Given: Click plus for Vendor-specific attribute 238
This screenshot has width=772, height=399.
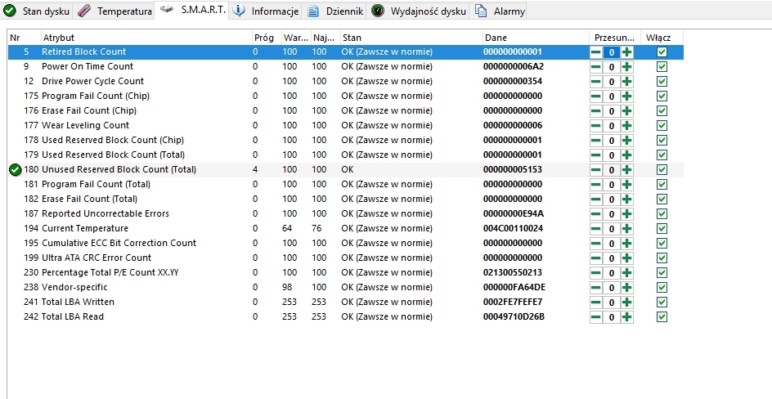Looking at the screenshot, I should coord(626,288).
